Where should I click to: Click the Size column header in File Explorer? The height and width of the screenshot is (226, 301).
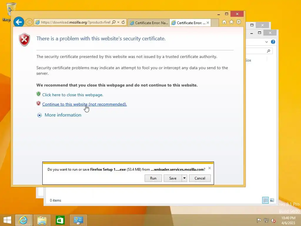(248, 60)
